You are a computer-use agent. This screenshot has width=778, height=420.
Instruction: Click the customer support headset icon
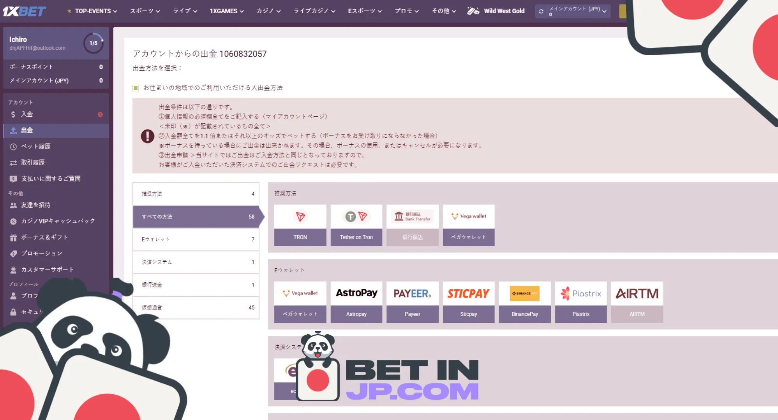(x=13, y=269)
